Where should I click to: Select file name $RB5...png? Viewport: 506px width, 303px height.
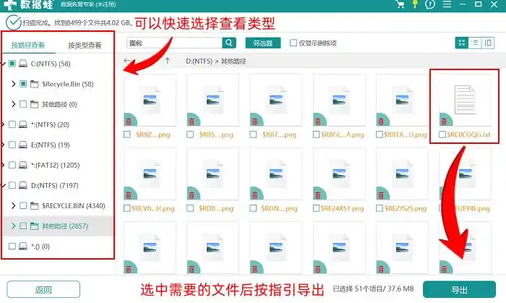[216, 135]
